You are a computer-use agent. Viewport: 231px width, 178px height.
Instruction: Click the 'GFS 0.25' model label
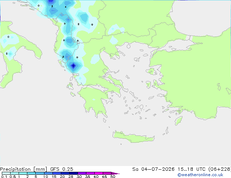point(62,169)
